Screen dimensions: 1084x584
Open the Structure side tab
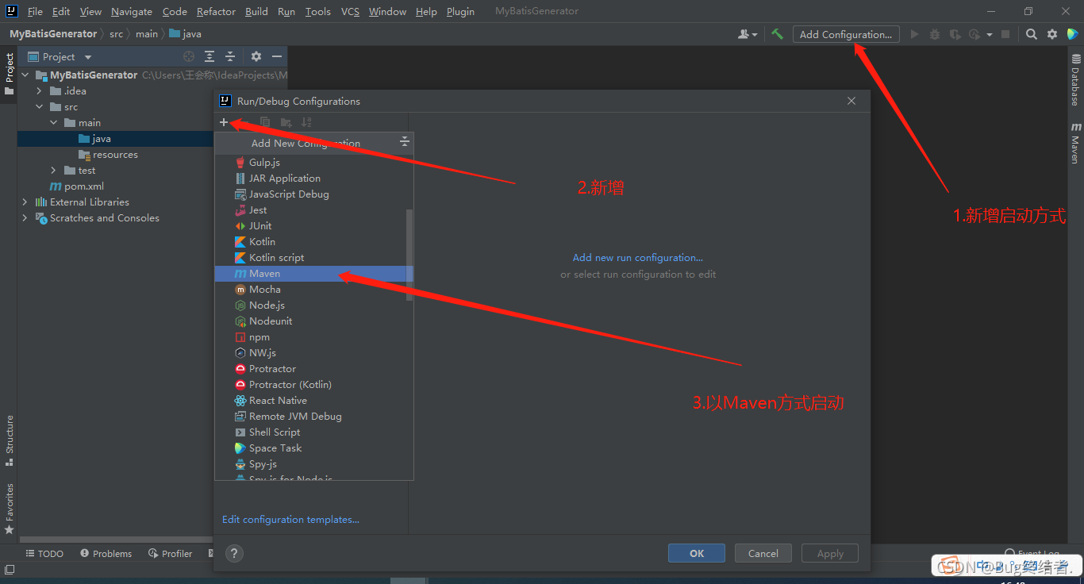pyautogui.click(x=10, y=440)
